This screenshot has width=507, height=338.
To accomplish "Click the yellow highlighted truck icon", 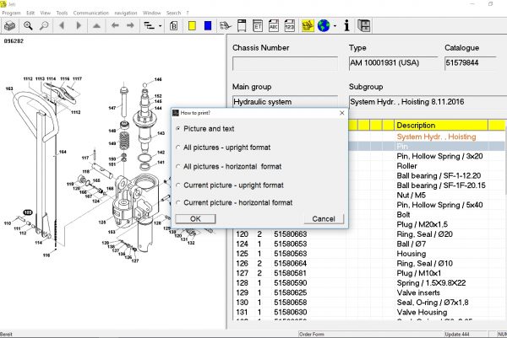I will (308, 25).
